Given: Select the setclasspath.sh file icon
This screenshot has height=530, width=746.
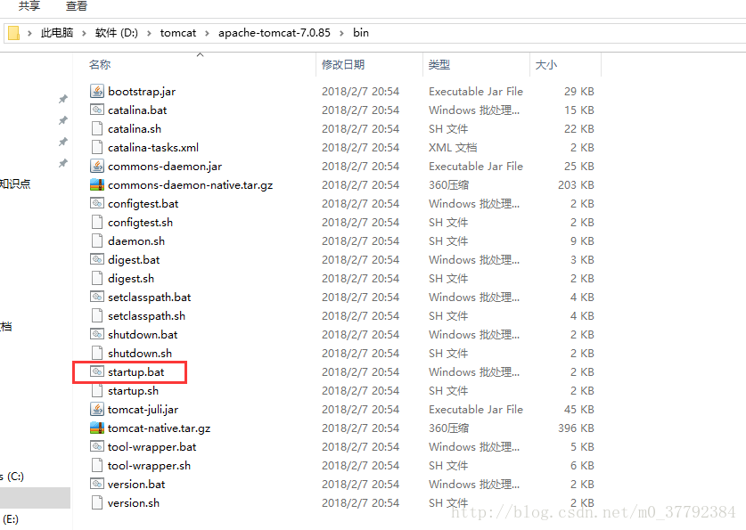Looking at the screenshot, I should [x=97, y=315].
